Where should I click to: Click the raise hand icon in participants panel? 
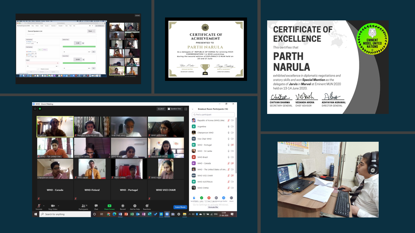click(x=194, y=198)
